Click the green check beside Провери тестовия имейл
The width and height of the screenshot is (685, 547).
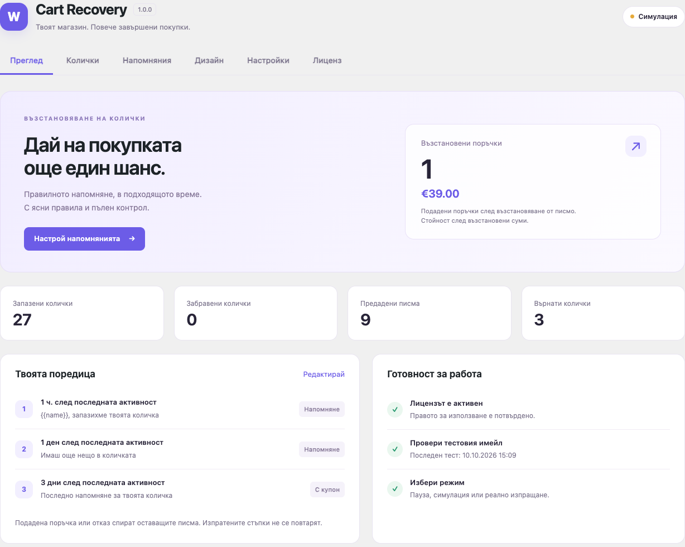(x=395, y=449)
